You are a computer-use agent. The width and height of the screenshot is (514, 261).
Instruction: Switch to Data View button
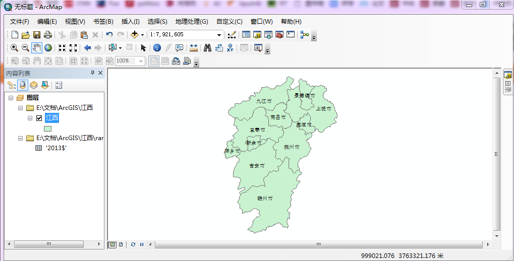coord(112,244)
